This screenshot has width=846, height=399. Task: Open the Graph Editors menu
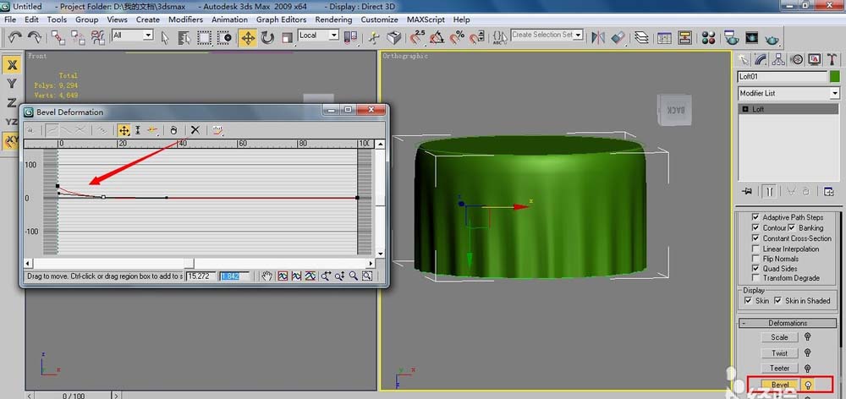pyautogui.click(x=281, y=19)
